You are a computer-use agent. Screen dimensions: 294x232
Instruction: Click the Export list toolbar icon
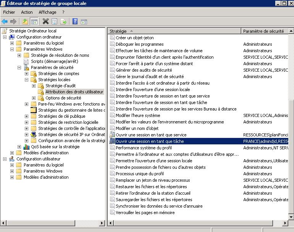(x=63, y=21)
